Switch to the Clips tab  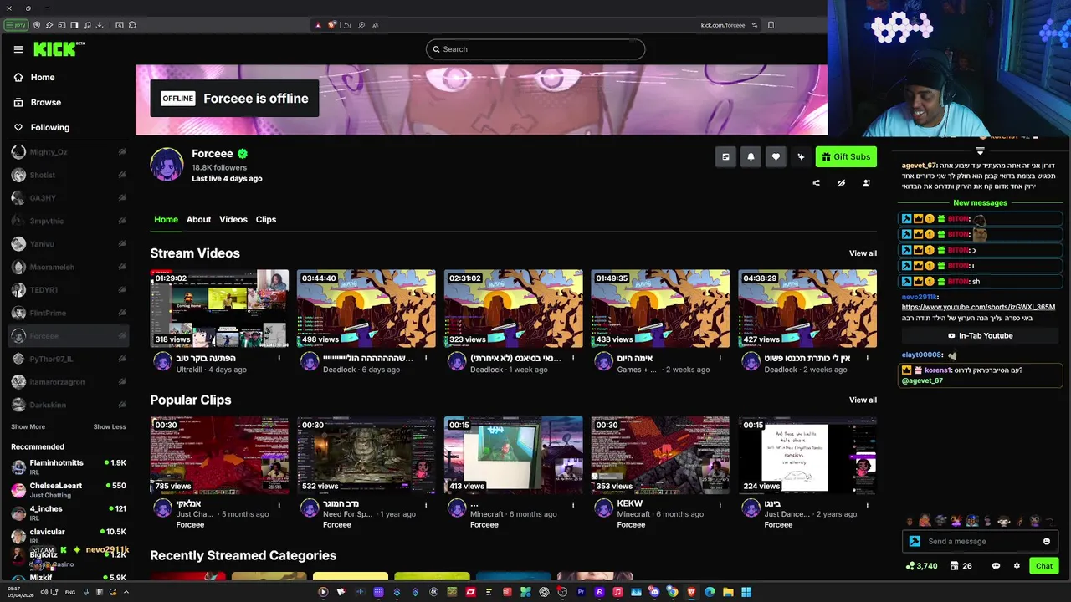266,219
